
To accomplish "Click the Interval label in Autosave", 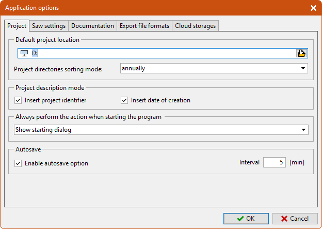I will [x=249, y=162].
